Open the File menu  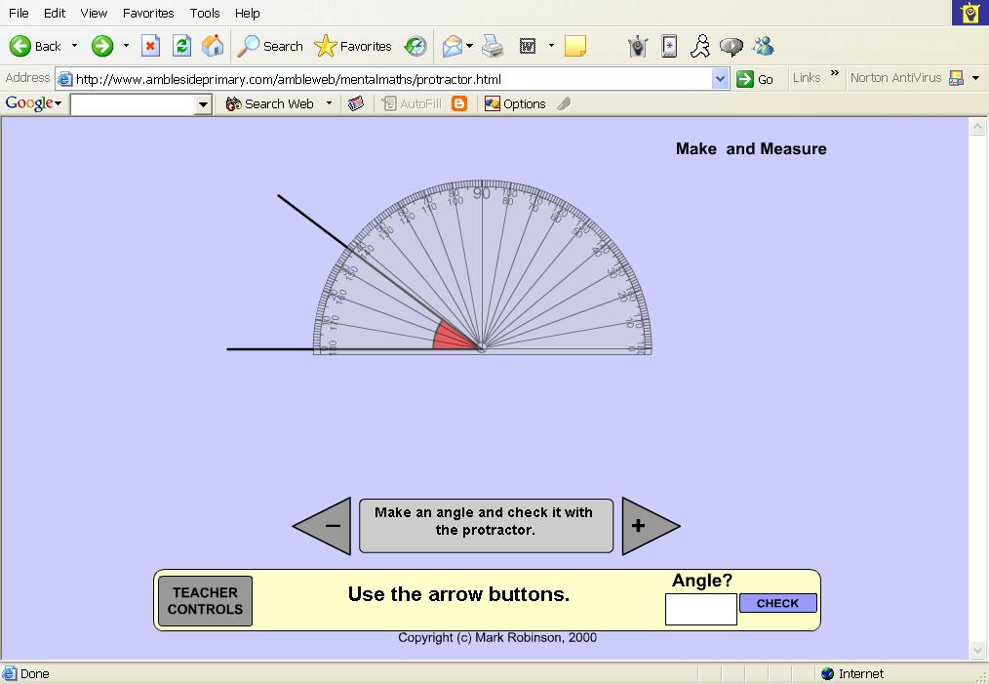19,14
